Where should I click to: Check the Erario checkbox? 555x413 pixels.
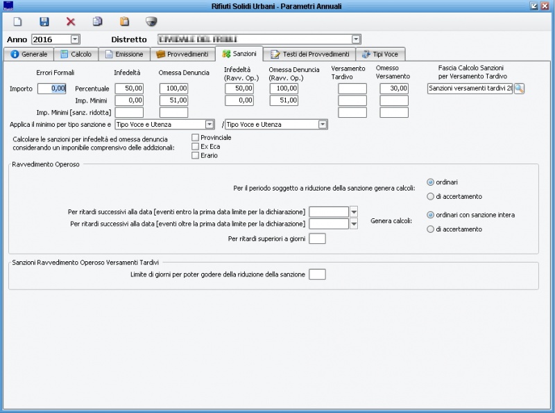point(195,156)
